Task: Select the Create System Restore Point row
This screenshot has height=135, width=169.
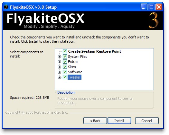Action: point(95,51)
